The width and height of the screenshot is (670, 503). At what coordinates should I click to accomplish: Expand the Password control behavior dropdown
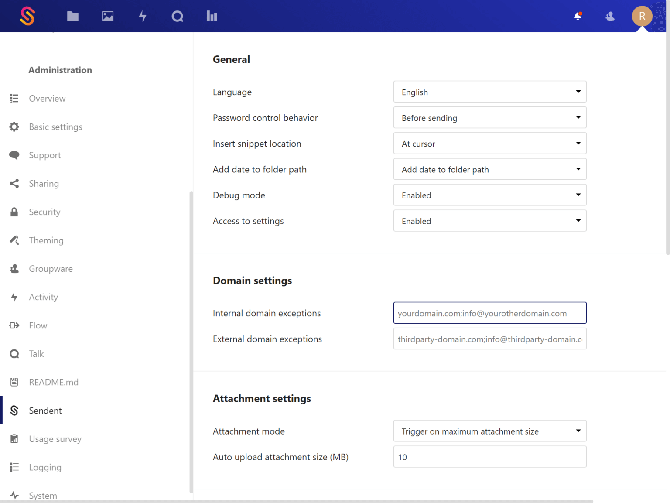point(489,117)
